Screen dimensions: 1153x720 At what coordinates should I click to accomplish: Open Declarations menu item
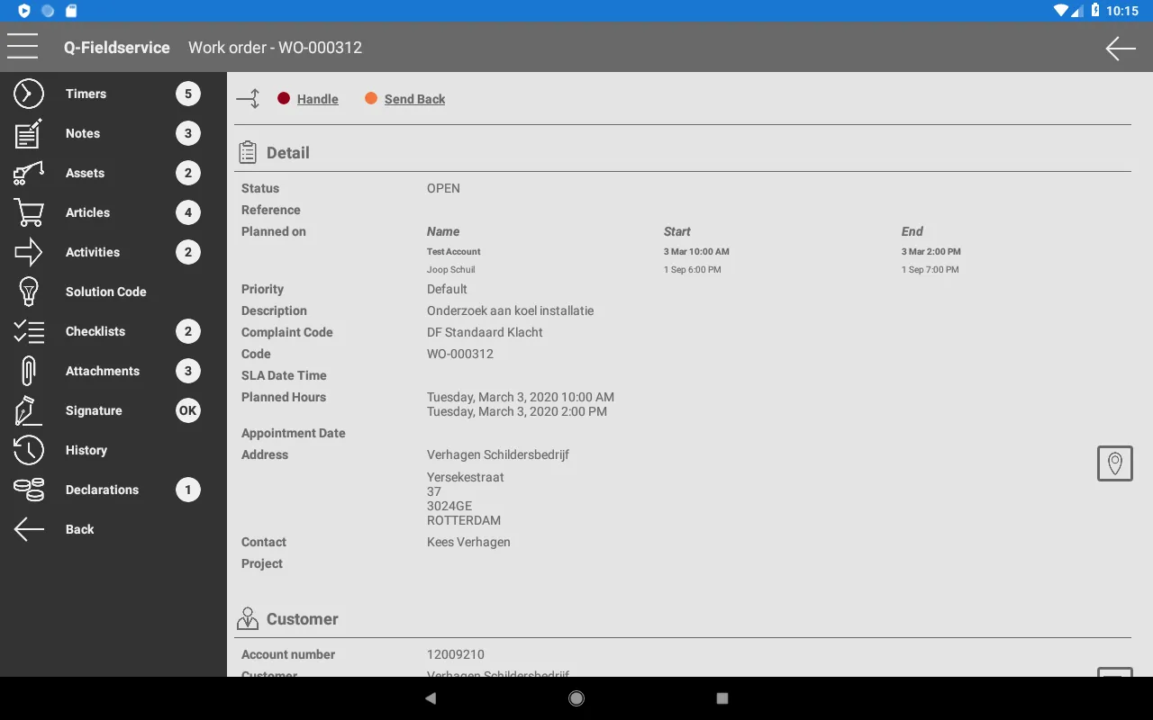(113, 490)
